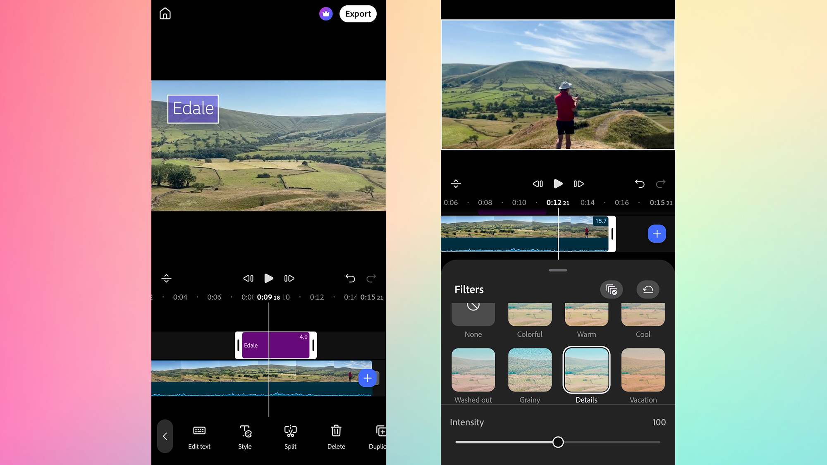Select video clip labeled 15.7 in right timeline
The width and height of the screenshot is (827, 465).
coord(528,234)
